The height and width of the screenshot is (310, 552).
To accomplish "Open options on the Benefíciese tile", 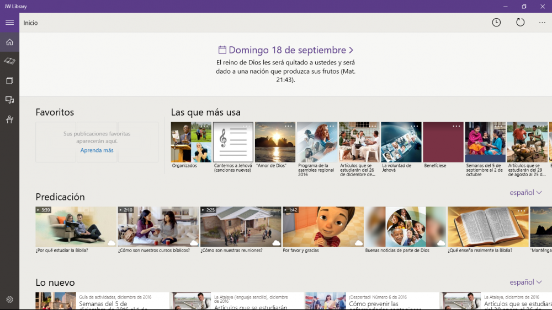I will 456,127.
